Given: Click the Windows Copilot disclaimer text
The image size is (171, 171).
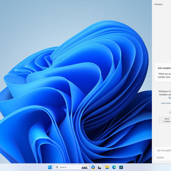Looking at the screenshot, I should pyautogui.click(x=165, y=93).
